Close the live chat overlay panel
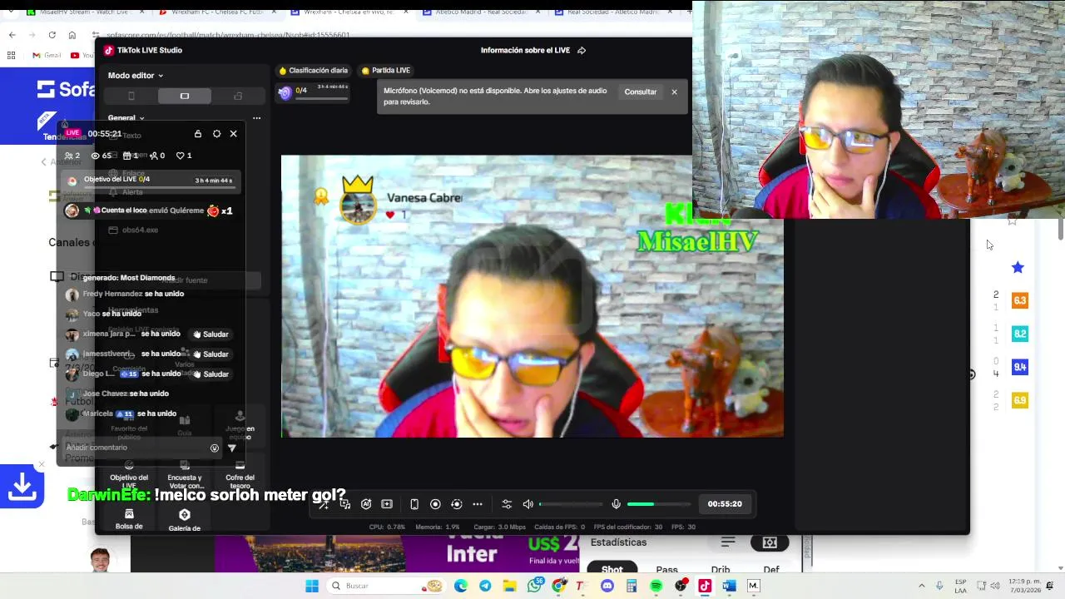The width and height of the screenshot is (1065, 599). click(234, 133)
